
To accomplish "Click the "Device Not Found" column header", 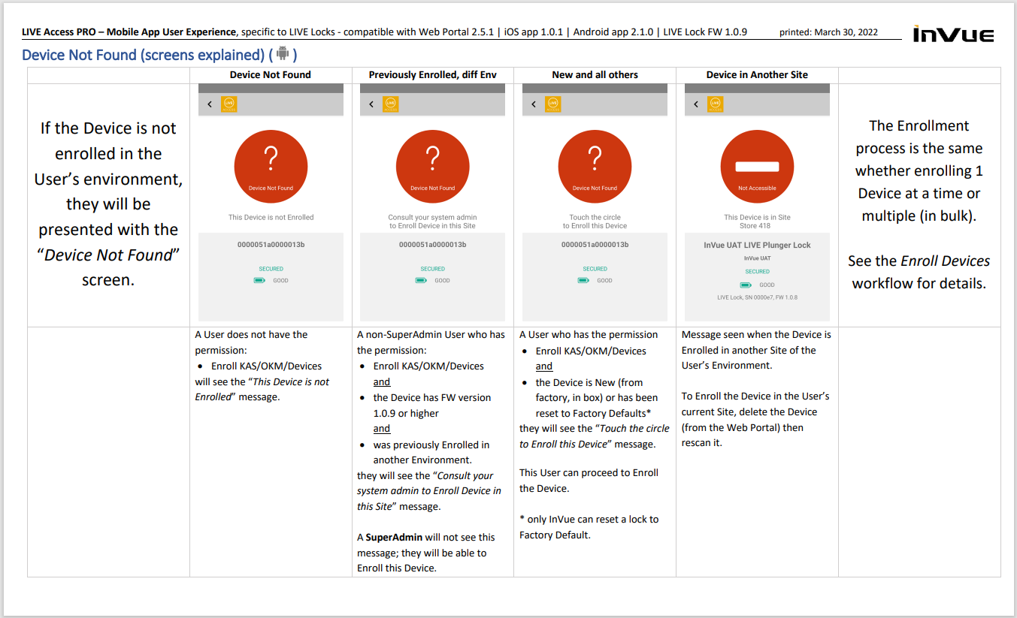I will [x=271, y=75].
